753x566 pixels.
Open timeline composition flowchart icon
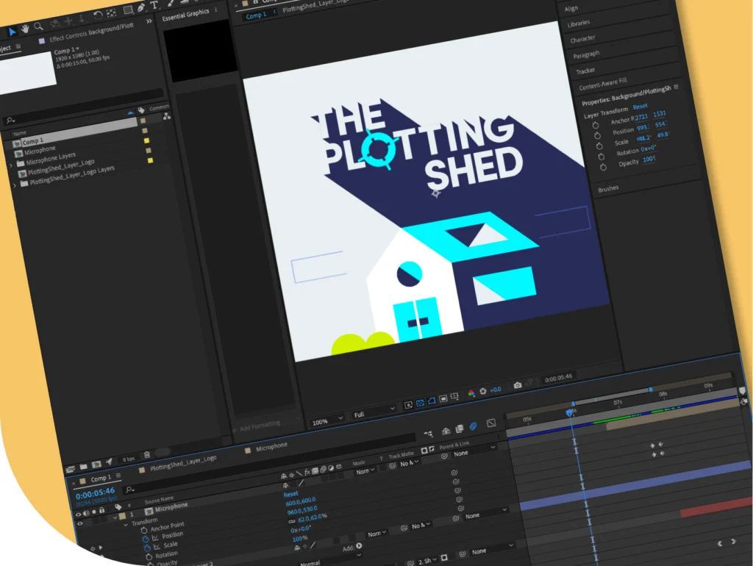click(429, 434)
